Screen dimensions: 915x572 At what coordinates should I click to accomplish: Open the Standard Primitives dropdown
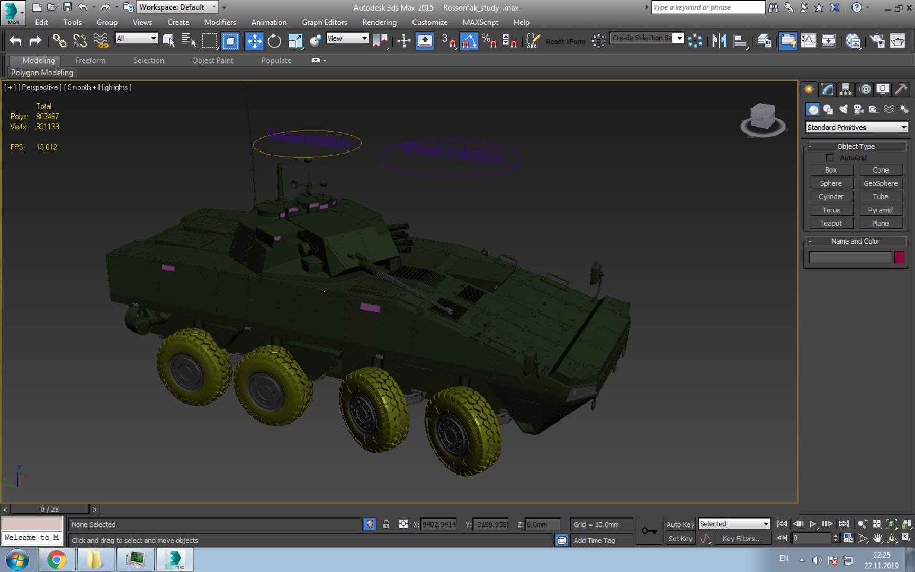(x=857, y=127)
